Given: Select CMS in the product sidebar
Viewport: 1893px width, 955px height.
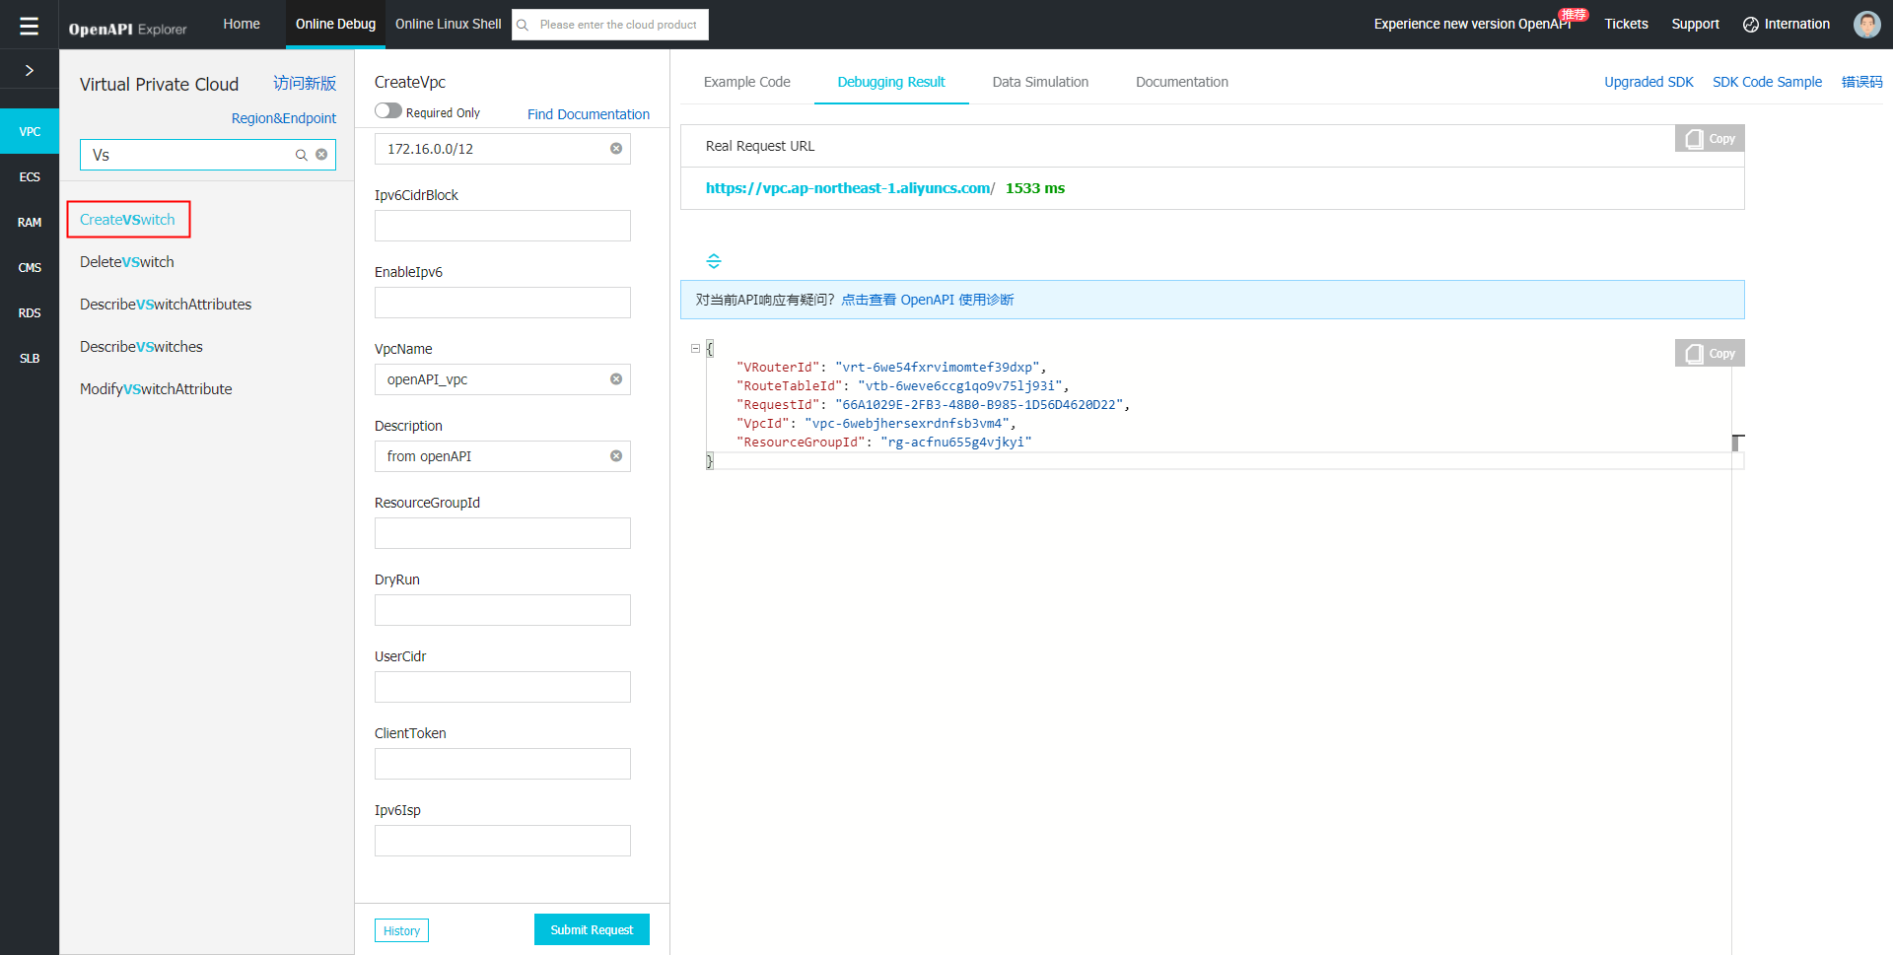Looking at the screenshot, I should [x=30, y=267].
